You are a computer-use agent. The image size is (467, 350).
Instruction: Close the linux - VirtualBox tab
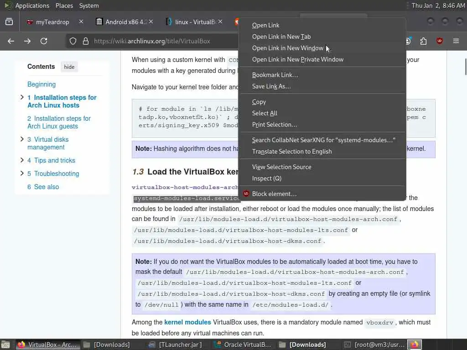(x=220, y=22)
